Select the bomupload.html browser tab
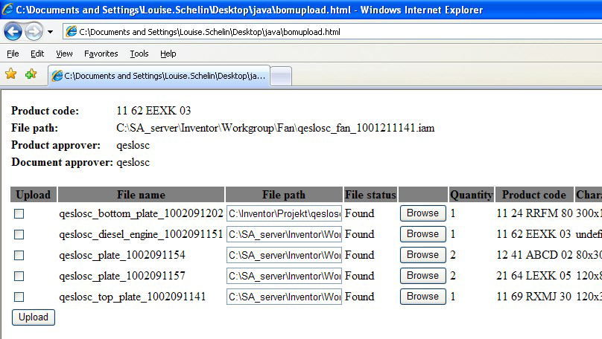Viewport: 602px width, 339px height. [159, 76]
